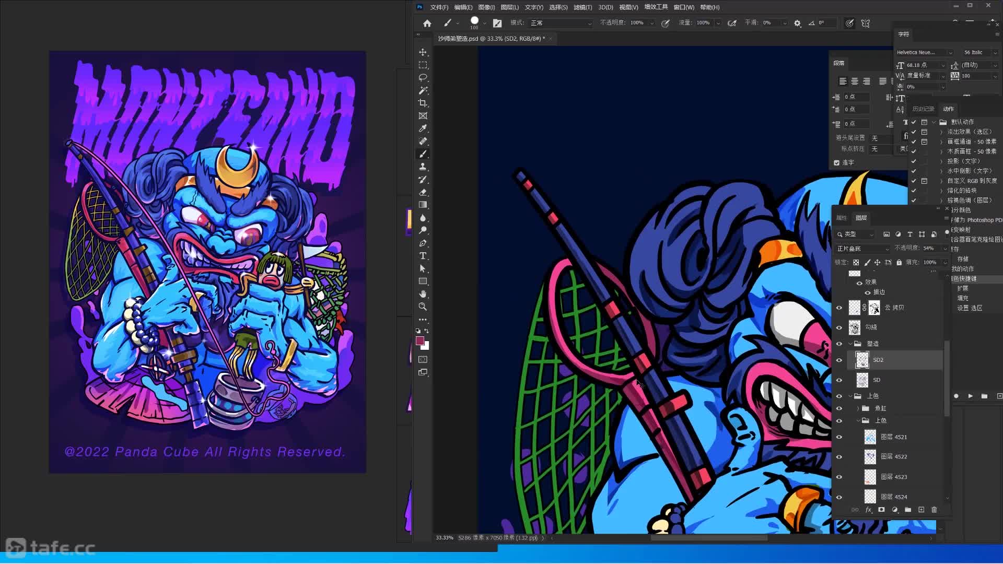
Task: Expand the 淡出效果（选区） action
Action: tap(941, 132)
